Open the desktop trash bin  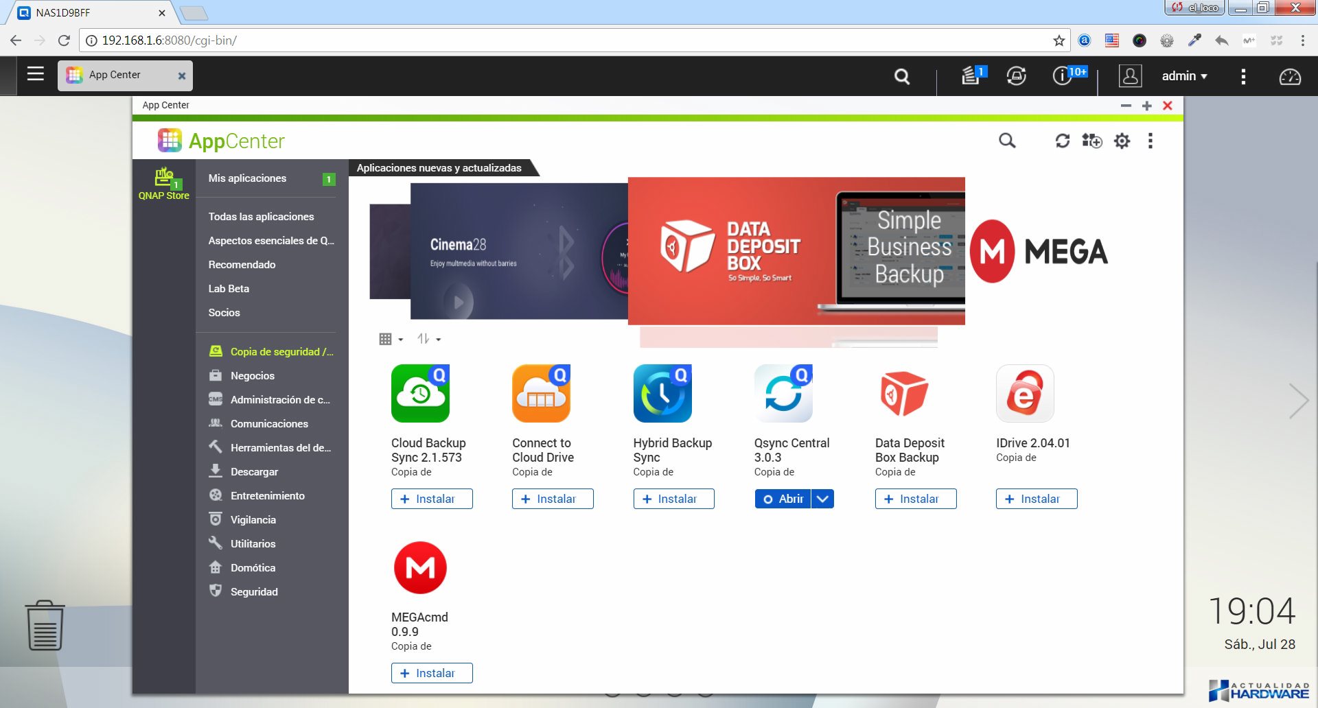click(45, 625)
